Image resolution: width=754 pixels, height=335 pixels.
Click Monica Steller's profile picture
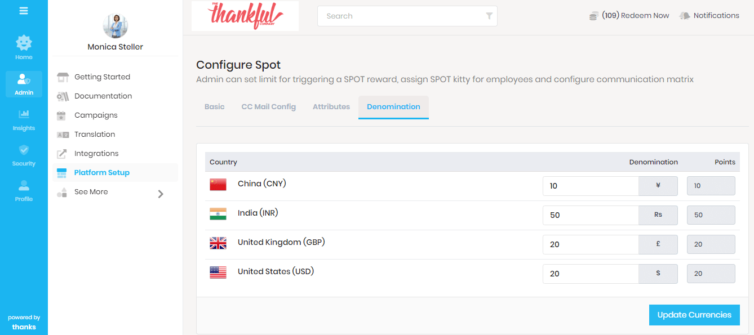[x=116, y=25]
